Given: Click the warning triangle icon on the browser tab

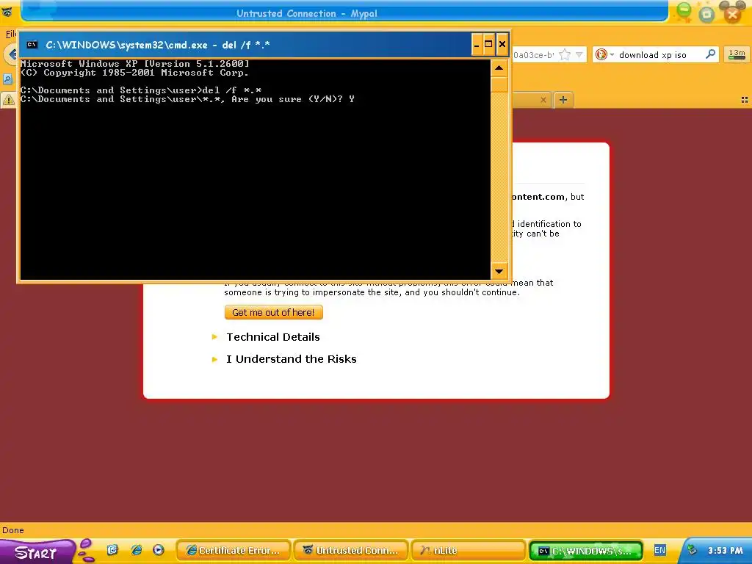Looking at the screenshot, I should (x=8, y=100).
